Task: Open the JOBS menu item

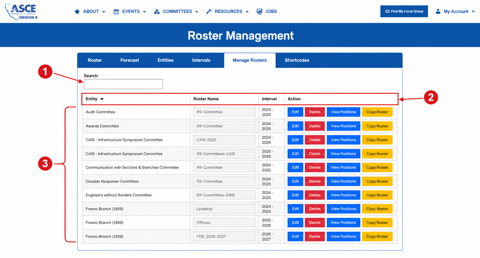Action: 267,11
